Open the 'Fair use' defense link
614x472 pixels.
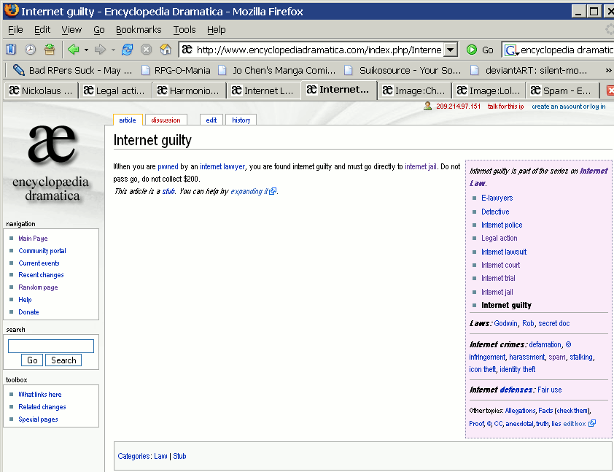[549, 390]
